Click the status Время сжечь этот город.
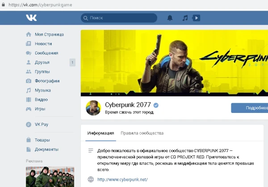 pyautogui.click(x=130, y=112)
